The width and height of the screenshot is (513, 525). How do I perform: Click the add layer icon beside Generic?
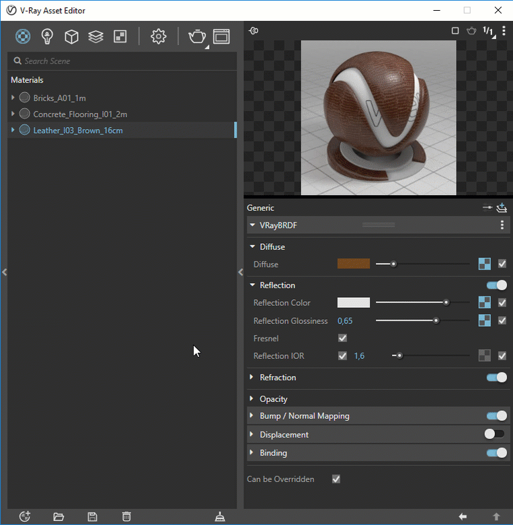pos(502,208)
